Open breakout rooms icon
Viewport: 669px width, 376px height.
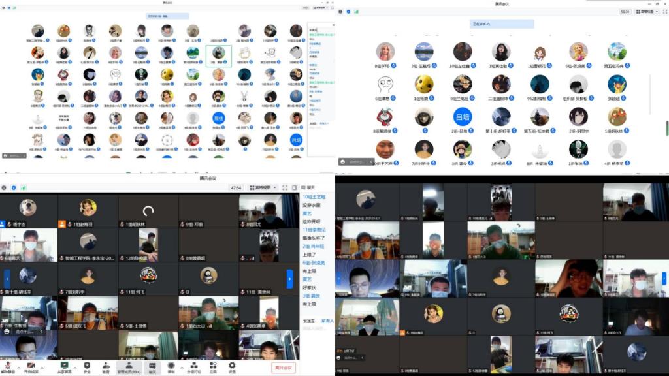[x=194, y=366]
